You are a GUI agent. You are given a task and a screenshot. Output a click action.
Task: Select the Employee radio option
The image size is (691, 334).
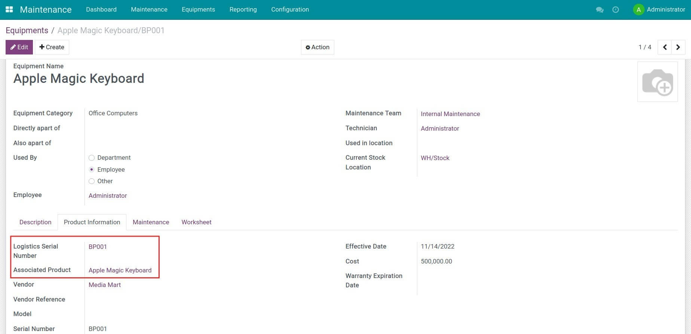point(92,169)
